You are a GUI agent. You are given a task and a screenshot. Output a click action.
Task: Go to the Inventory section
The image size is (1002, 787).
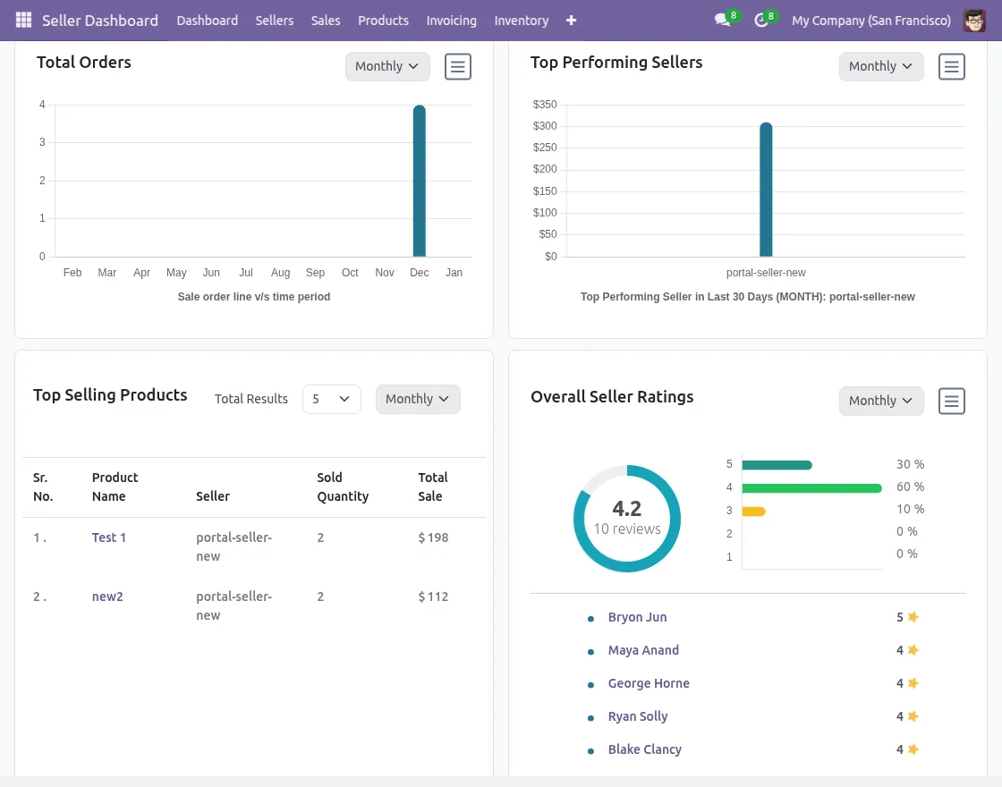521,20
